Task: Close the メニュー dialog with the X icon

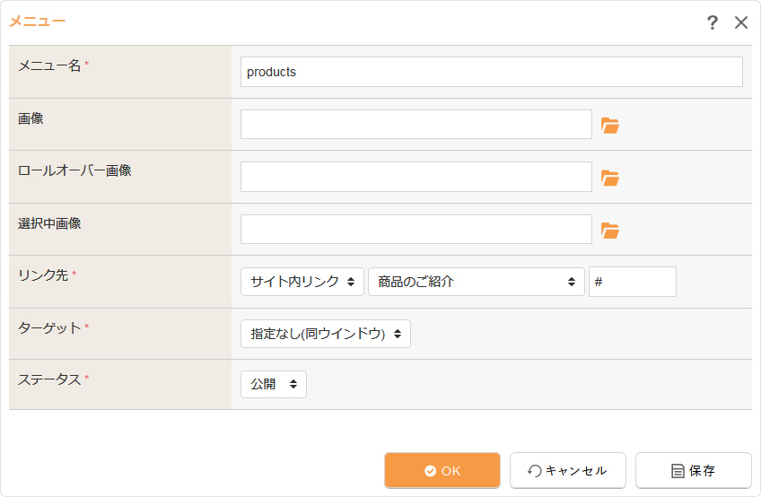Action: point(741,22)
